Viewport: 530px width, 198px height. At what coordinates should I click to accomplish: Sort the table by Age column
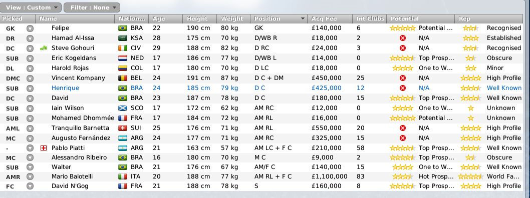166,18
